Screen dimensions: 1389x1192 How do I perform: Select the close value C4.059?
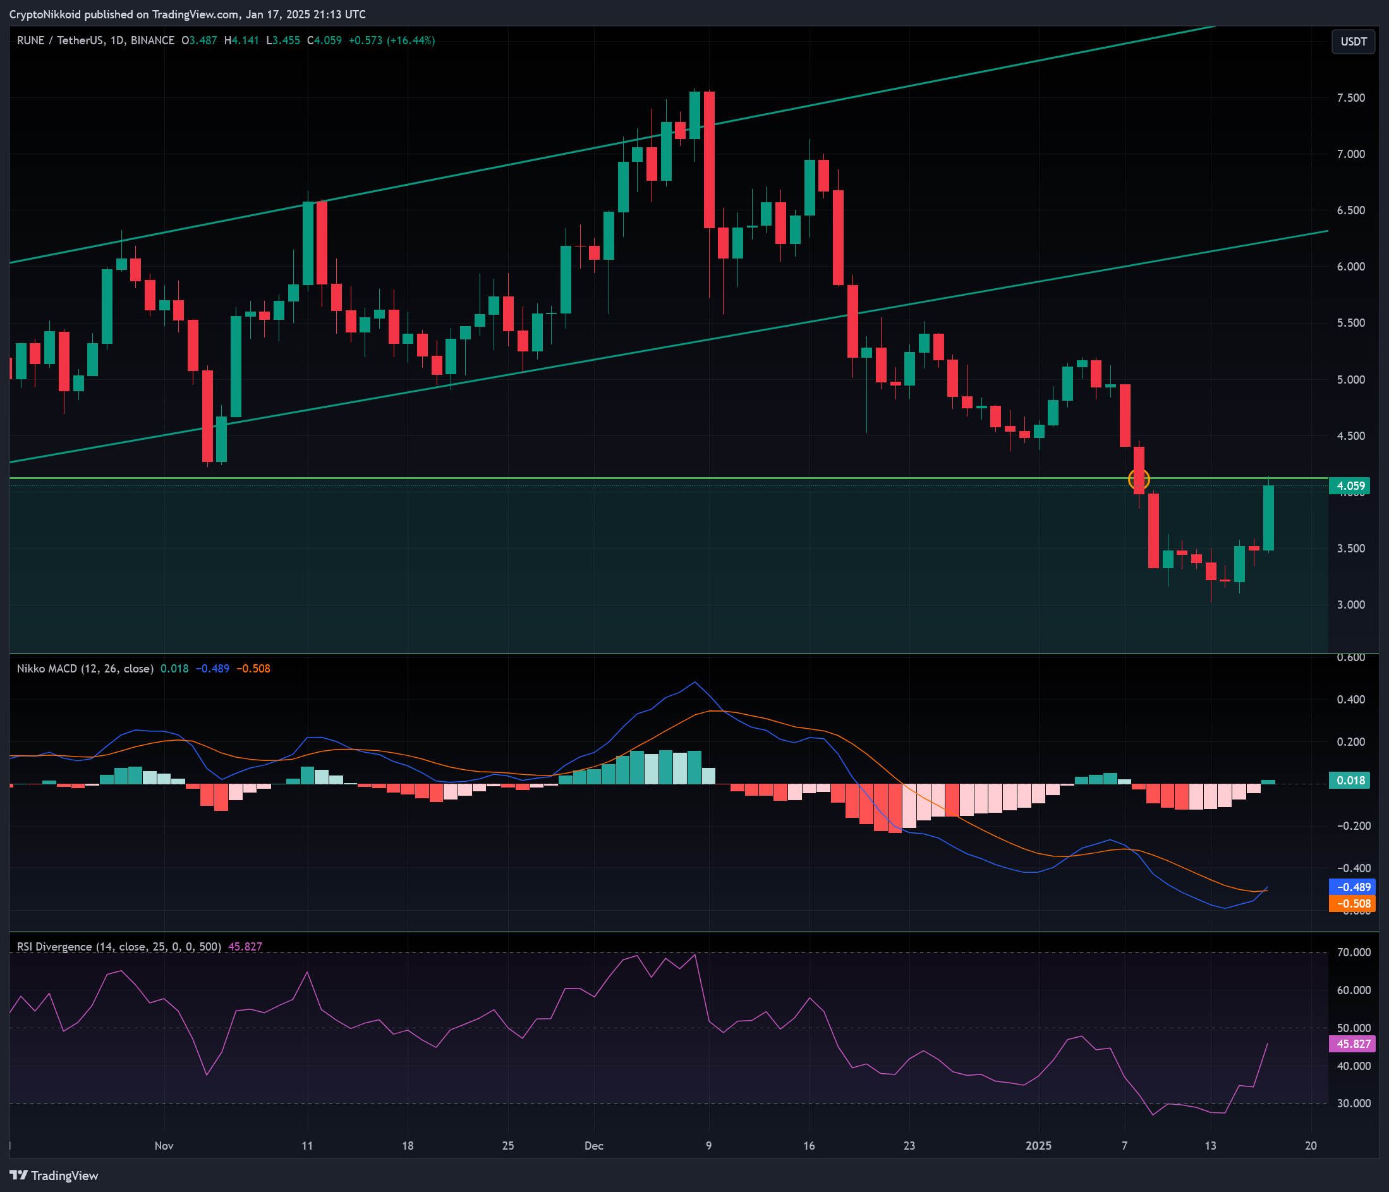point(324,40)
